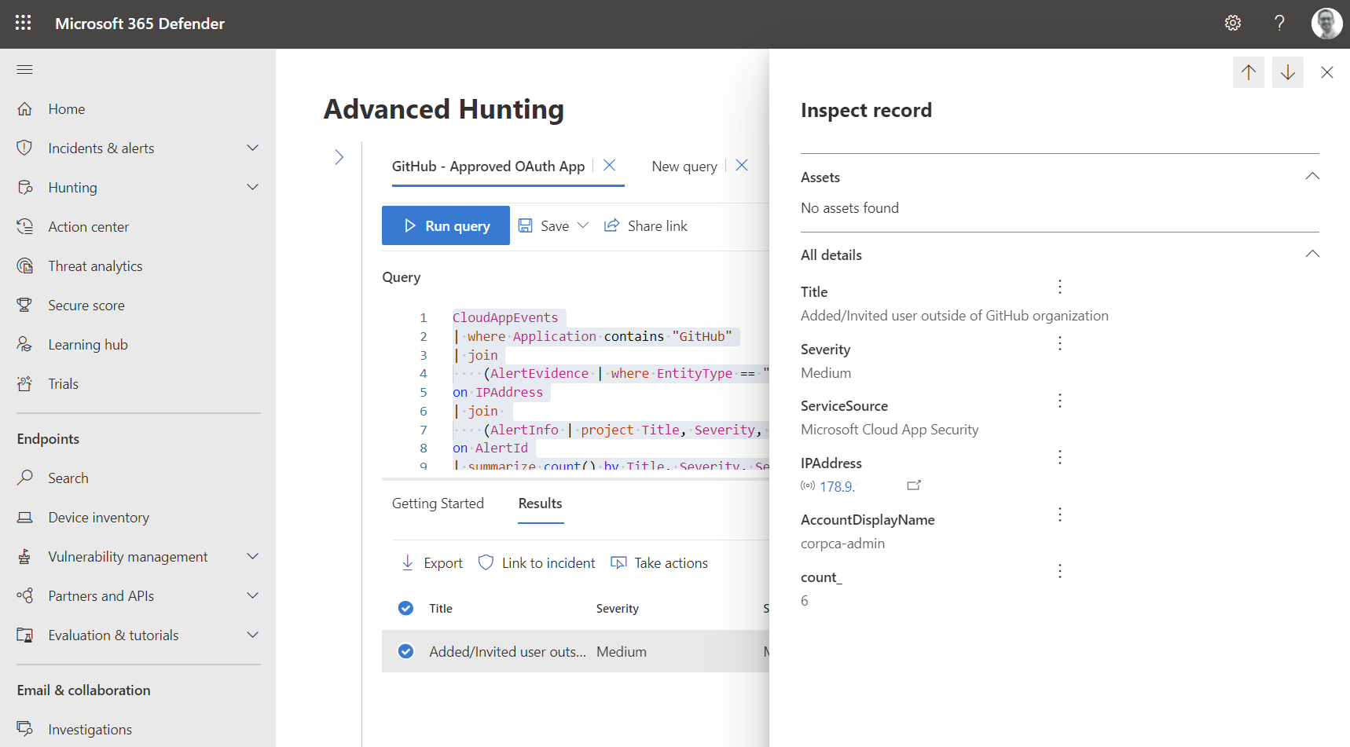Viewport: 1350px width, 747px height.
Task: Expand the schema side pane chevron
Action: (339, 157)
